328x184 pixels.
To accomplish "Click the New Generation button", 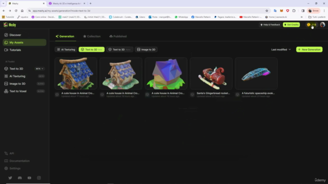I will [309, 50].
